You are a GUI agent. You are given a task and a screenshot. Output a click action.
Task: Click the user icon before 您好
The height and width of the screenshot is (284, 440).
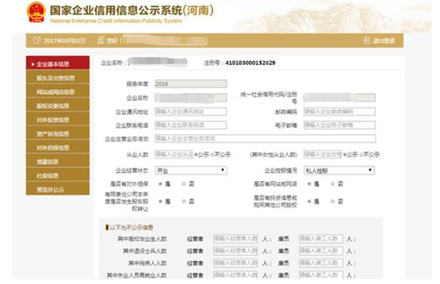(x=101, y=40)
